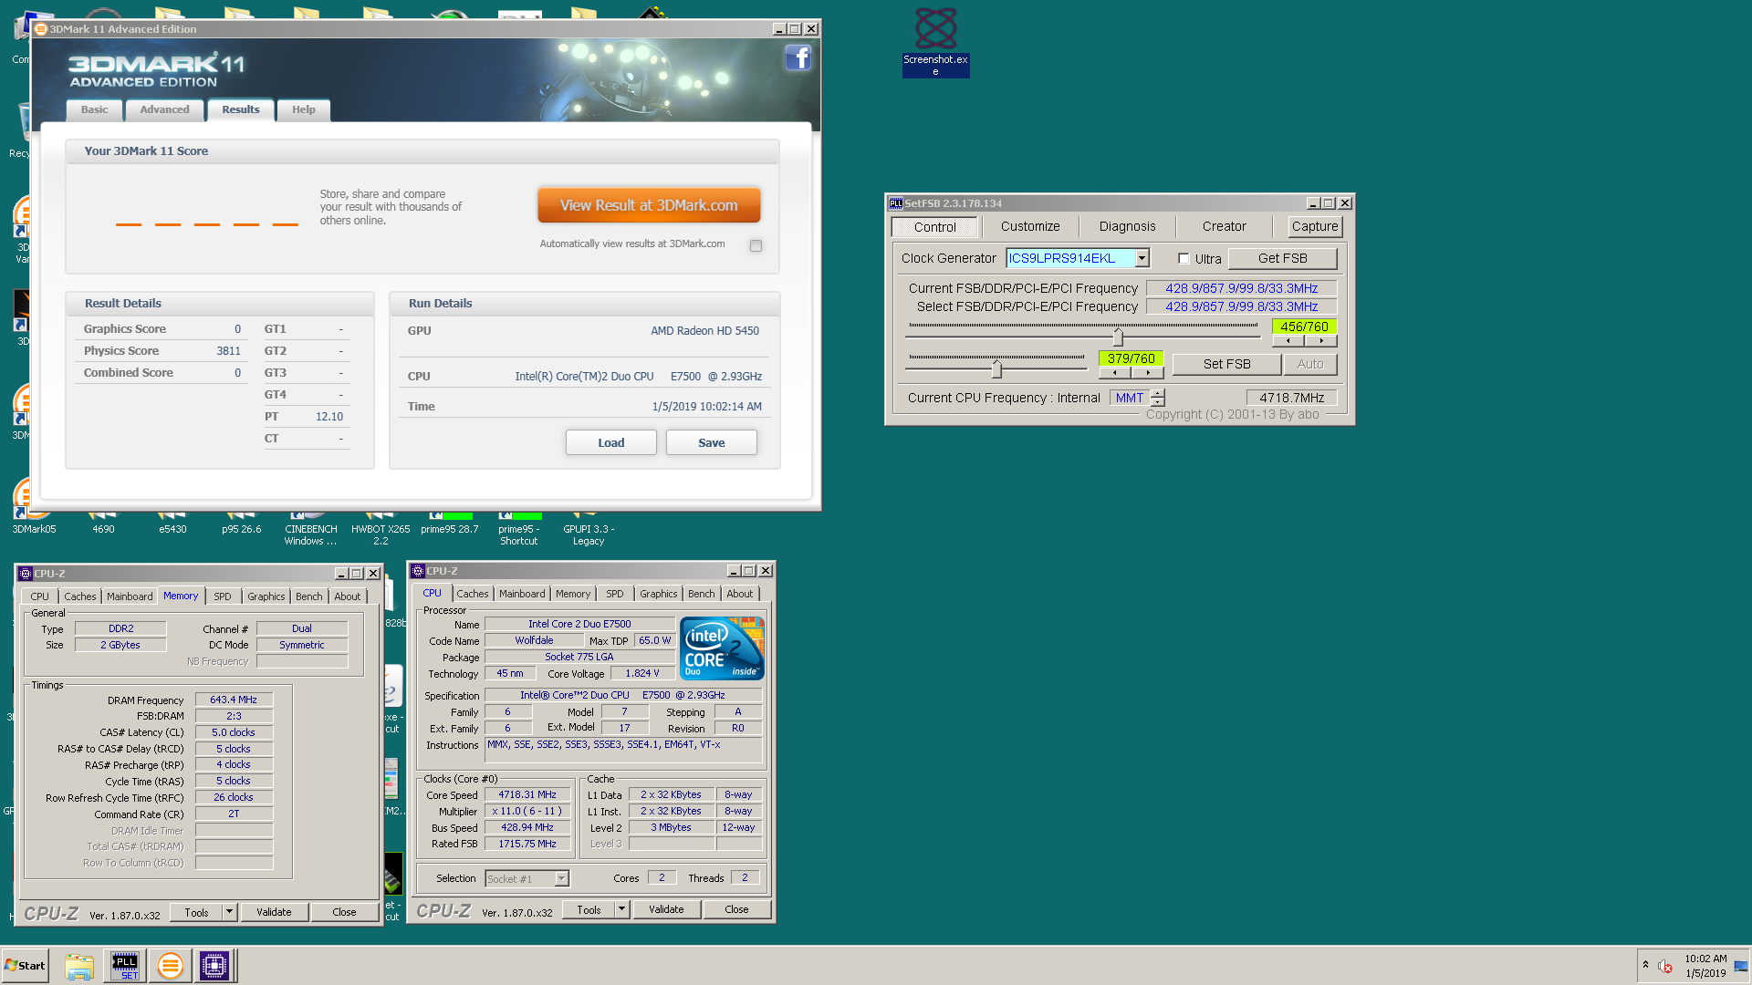Image resolution: width=1752 pixels, height=985 pixels.
Task: Click right arrow under 379/760 value
Action: pos(1148,373)
